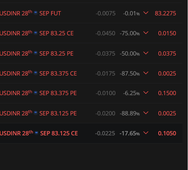Expand the chevron on 83.125 CE row
Viewport: 188px width, 170px height.
(x=146, y=133)
